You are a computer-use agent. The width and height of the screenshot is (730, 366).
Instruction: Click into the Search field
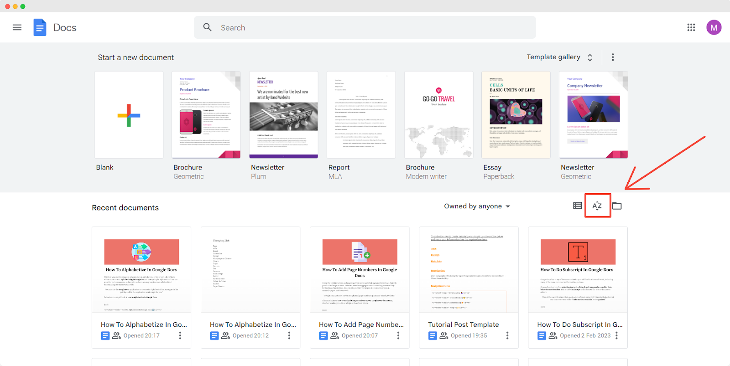(365, 27)
